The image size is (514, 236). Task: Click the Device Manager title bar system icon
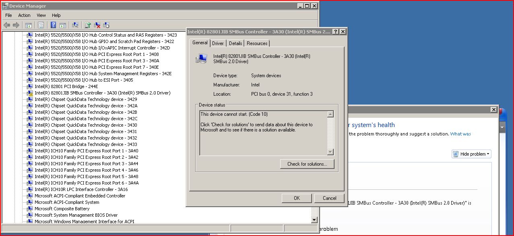5,6
